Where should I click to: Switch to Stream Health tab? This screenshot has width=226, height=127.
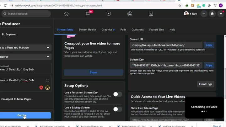point(87,30)
